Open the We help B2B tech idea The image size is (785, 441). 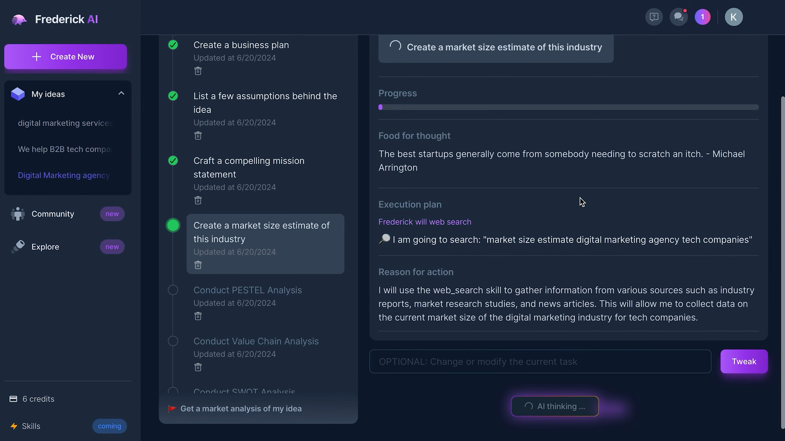coord(65,149)
